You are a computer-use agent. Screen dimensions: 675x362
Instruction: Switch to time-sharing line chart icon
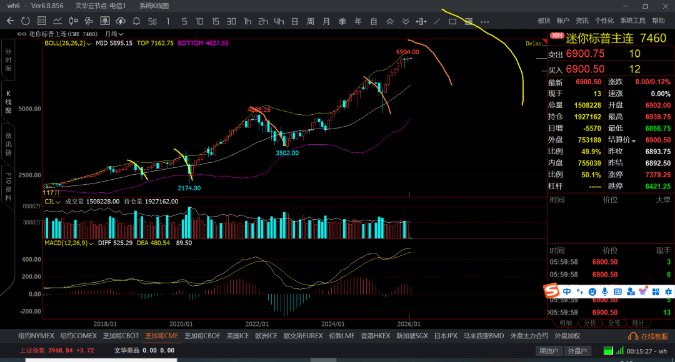(57, 21)
